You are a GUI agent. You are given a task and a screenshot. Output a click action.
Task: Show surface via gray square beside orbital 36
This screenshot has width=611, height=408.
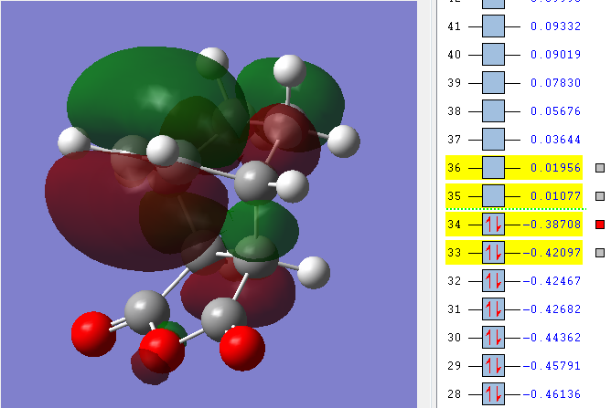pyautogui.click(x=600, y=168)
